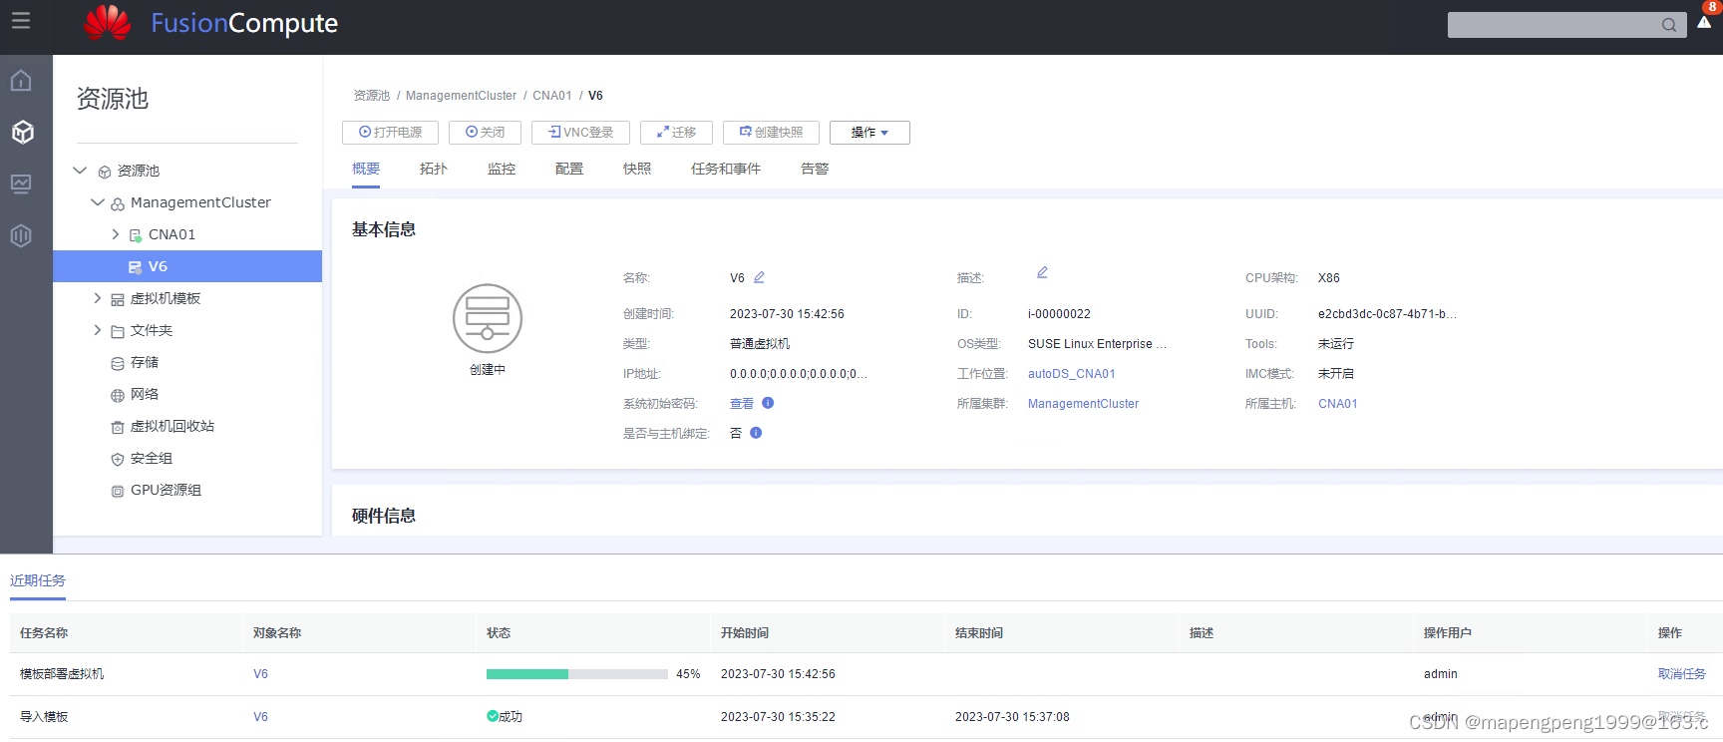Expand the 文件夹 tree node

[98, 330]
